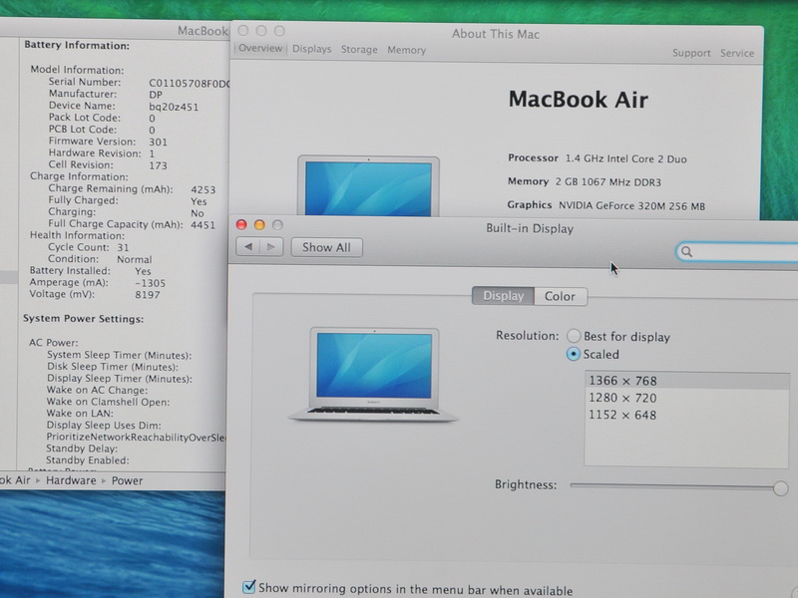
Task: Click the Cell Revision value 173
Action: click(158, 165)
